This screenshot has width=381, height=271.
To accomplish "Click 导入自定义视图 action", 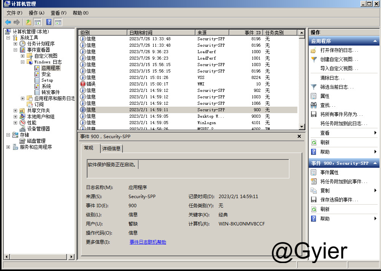I will coord(339,69).
